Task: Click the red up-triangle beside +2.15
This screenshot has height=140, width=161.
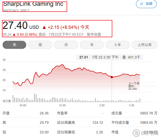Action: pos(44,27)
